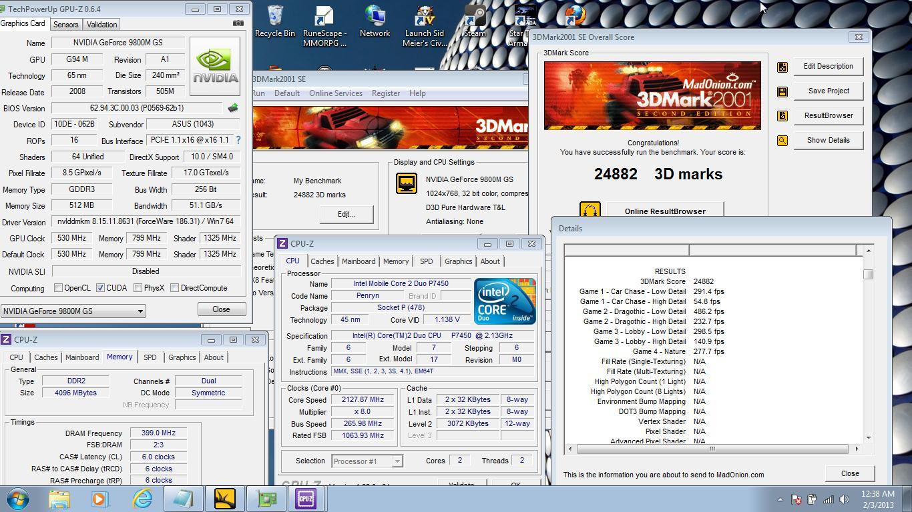Open the Processor #1 selection dropdown
This screenshot has width=912, height=512.
367,461
